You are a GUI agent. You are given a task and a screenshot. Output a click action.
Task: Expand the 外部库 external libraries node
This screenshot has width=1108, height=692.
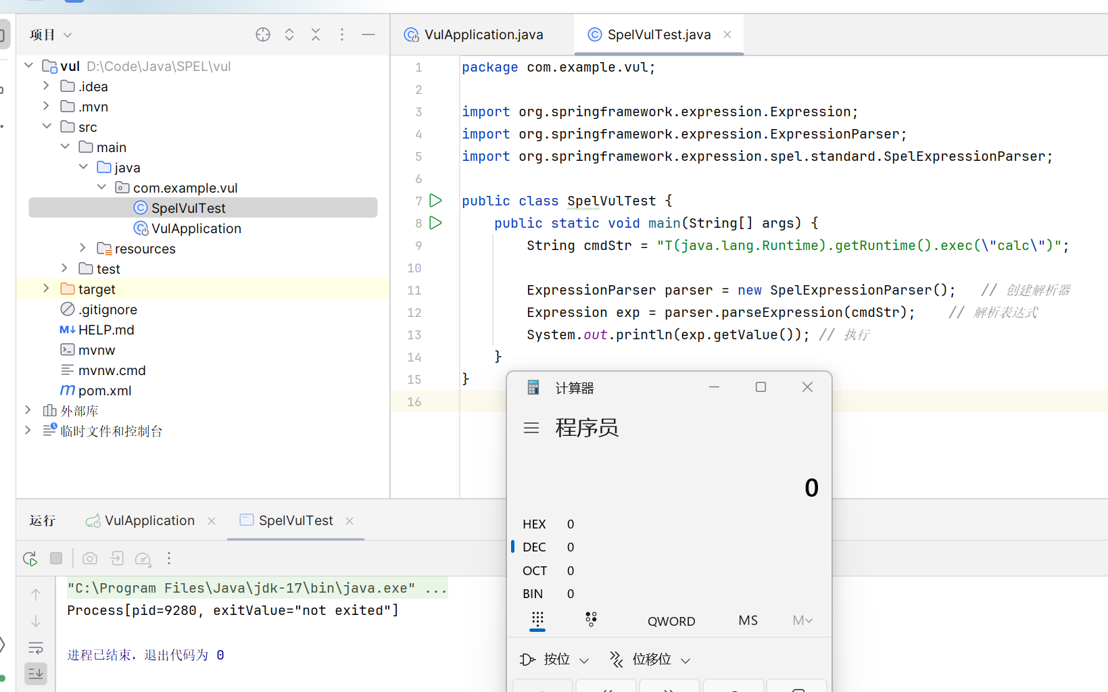pos(28,410)
